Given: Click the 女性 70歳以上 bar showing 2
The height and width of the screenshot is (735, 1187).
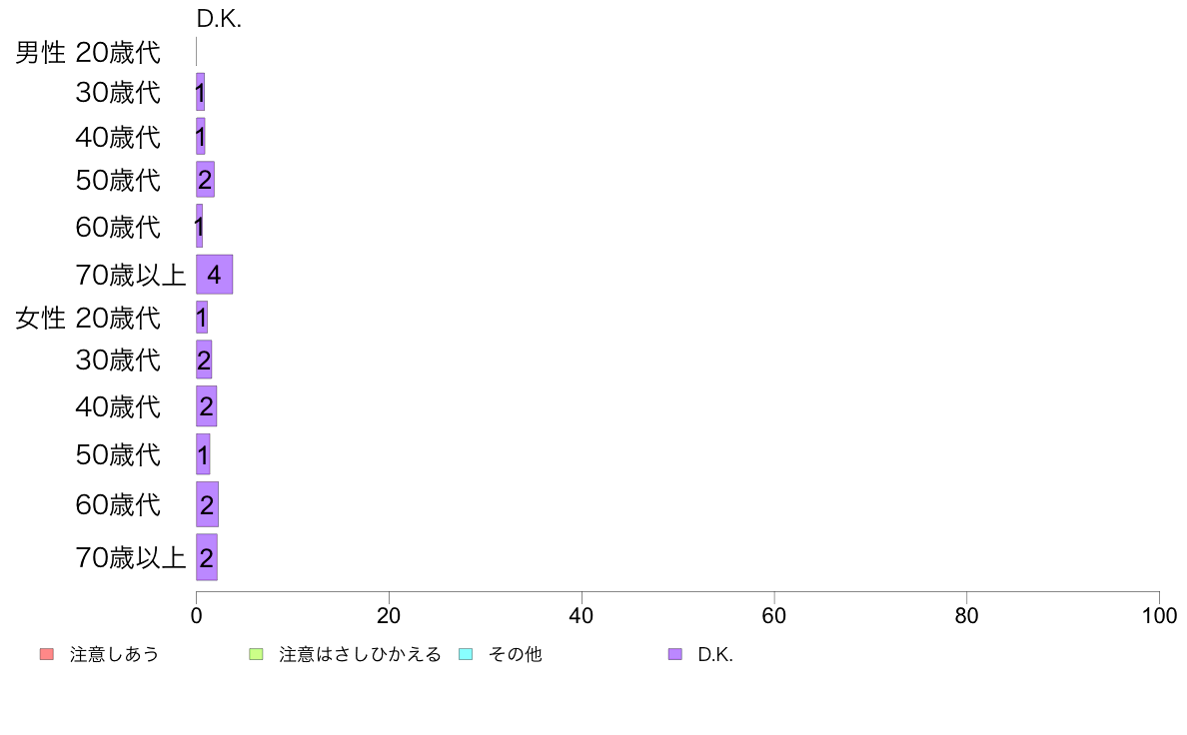Looking at the screenshot, I should [x=207, y=557].
